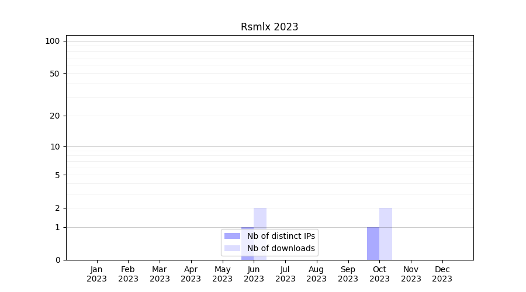This screenshot has height=292, width=526.
Task: Click the Dec 2023 axis label
Action: pyautogui.click(x=442, y=274)
